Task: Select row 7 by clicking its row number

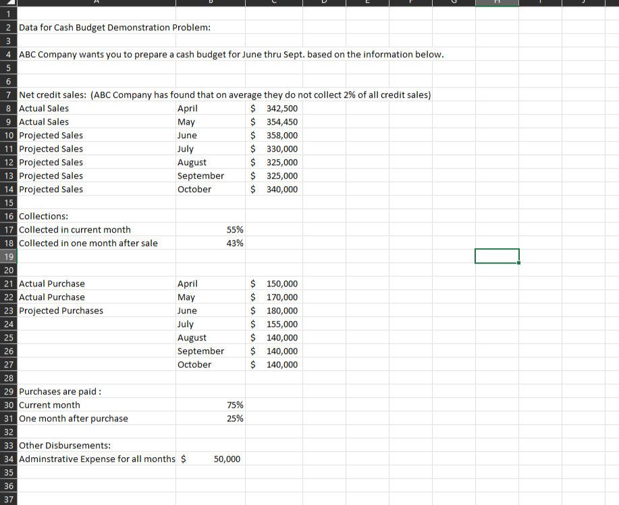Action: pos(7,94)
